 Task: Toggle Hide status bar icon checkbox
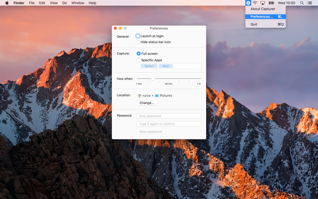coord(138,42)
